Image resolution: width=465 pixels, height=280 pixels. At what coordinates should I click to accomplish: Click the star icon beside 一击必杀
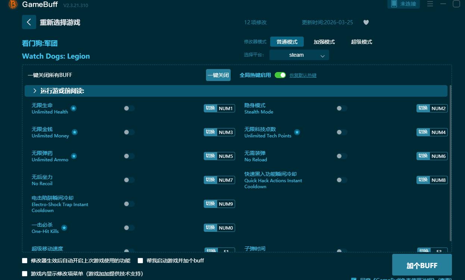64,228
